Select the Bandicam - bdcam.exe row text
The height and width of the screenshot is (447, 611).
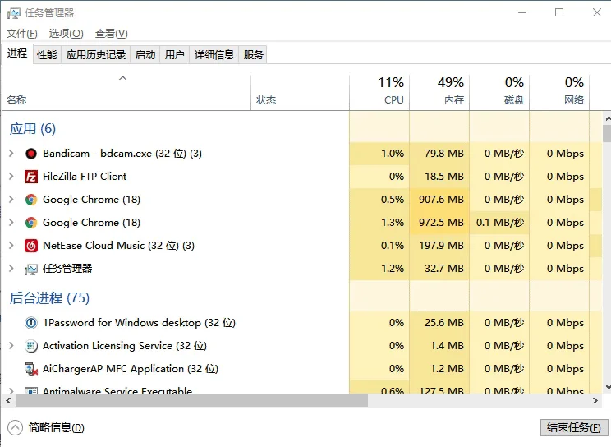122,154
